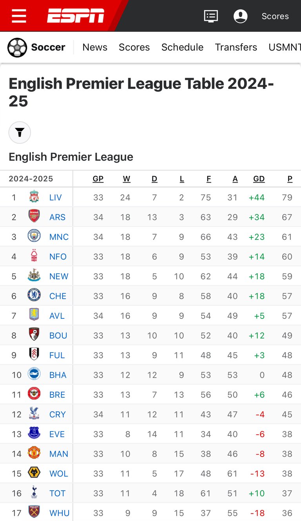Open the hamburger menu

point(19,16)
